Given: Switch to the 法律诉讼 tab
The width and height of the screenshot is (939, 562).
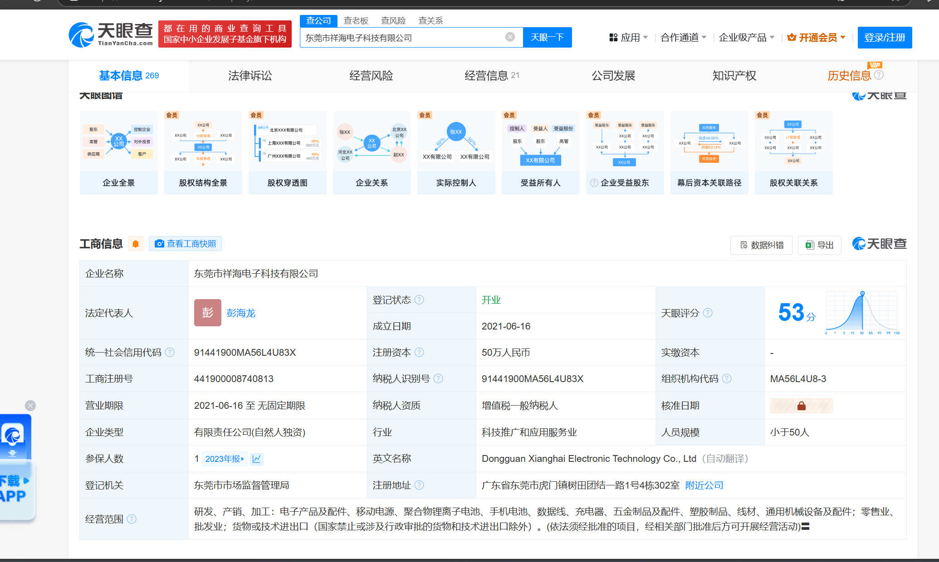Looking at the screenshot, I should 250,76.
